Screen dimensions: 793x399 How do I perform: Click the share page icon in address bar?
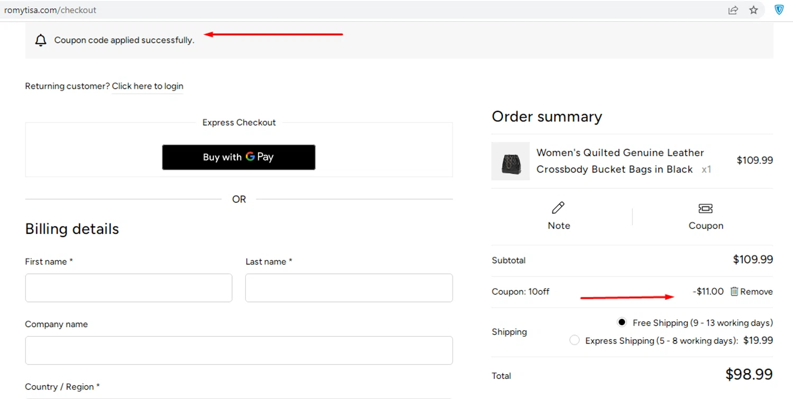click(x=733, y=10)
